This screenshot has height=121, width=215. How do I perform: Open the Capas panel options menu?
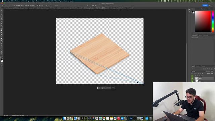point(214,66)
